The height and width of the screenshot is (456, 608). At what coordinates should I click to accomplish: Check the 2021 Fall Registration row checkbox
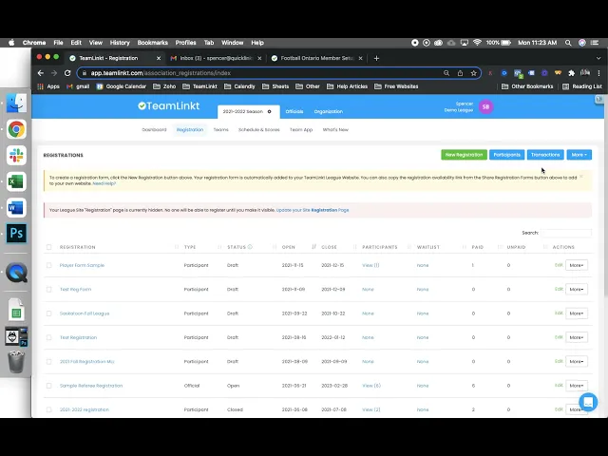click(x=48, y=361)
